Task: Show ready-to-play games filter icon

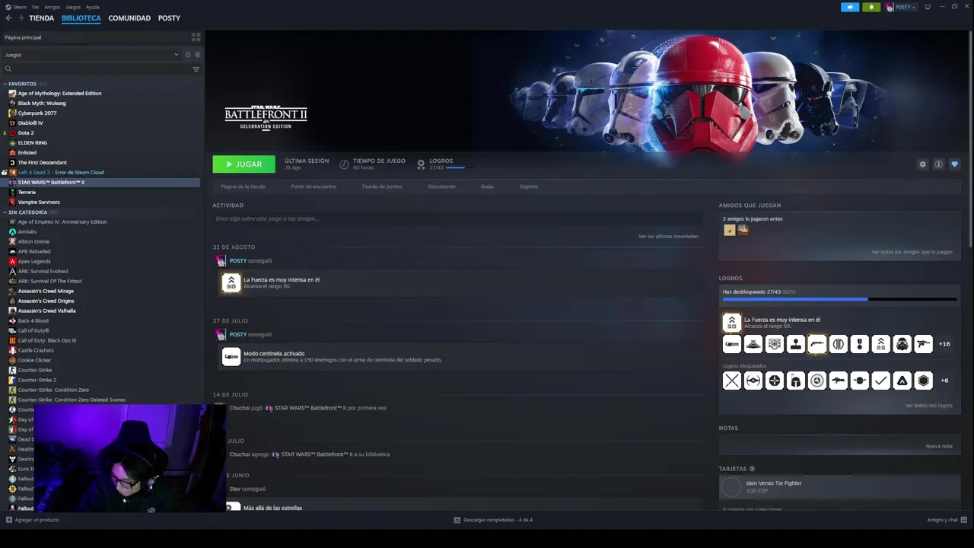Action: pos(197,55)
